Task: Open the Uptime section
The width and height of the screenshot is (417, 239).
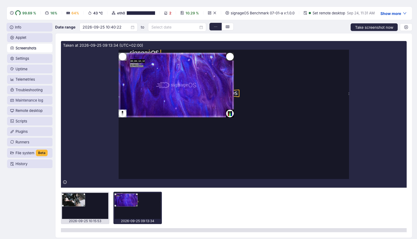Action: click(30, 69)
